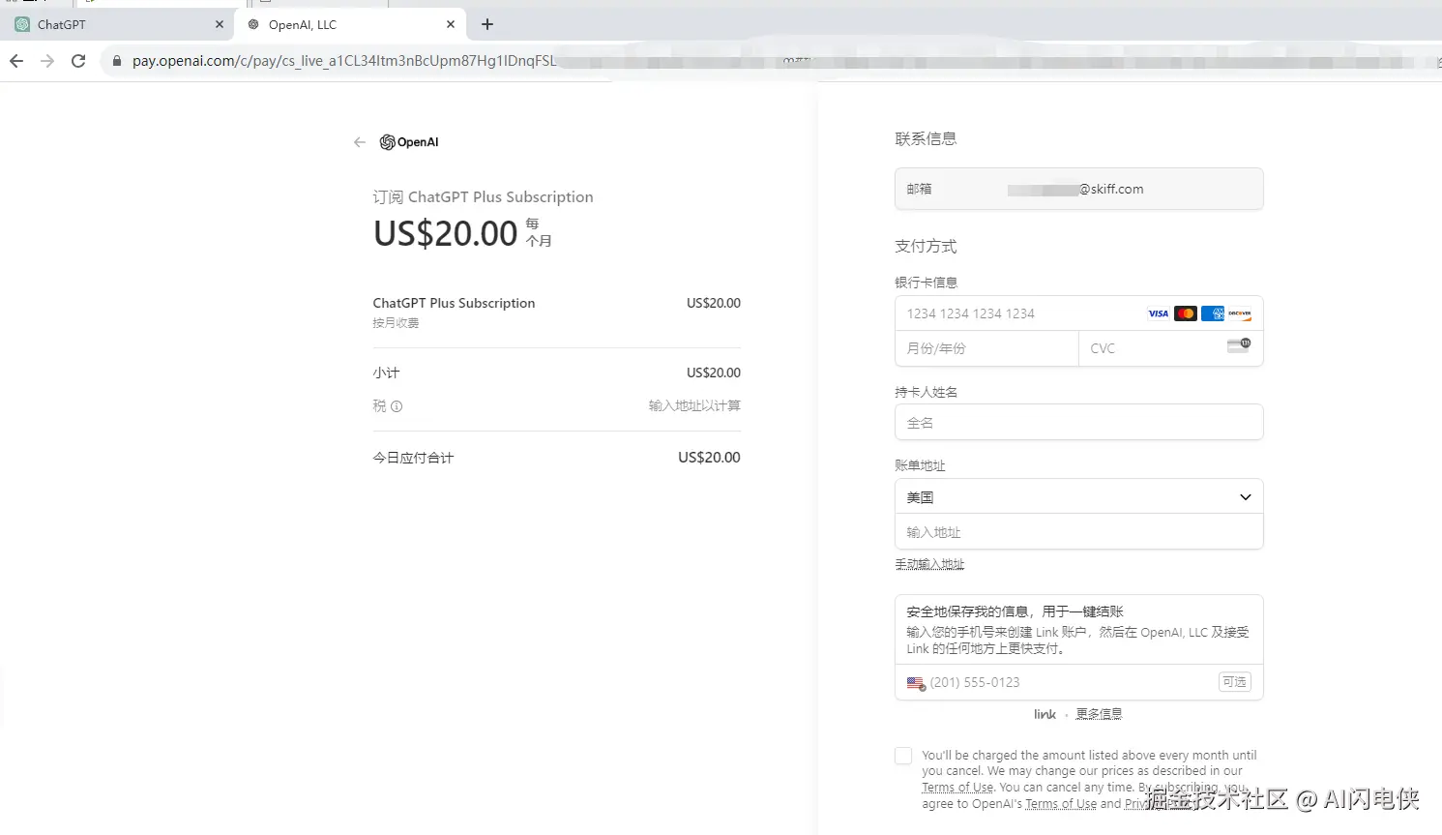Click the Discover card icon
The height and width of the screenshot is (835, 1442).
click(x=1240, y=313)
